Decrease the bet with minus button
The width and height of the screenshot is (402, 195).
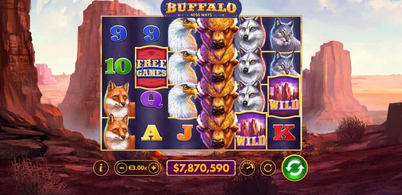point(121,168)
